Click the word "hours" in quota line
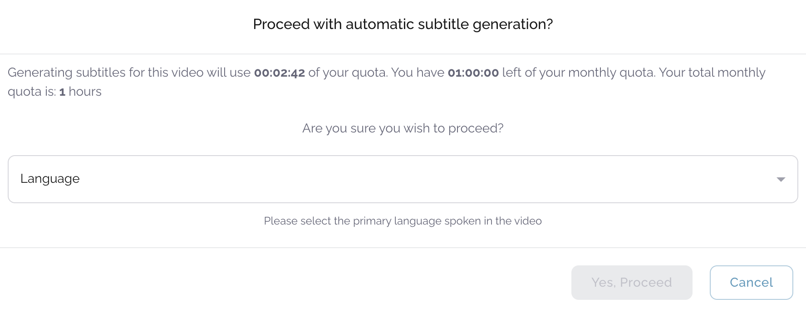The width and height of the screenshot is (806, 313). (x=85, y=92)
